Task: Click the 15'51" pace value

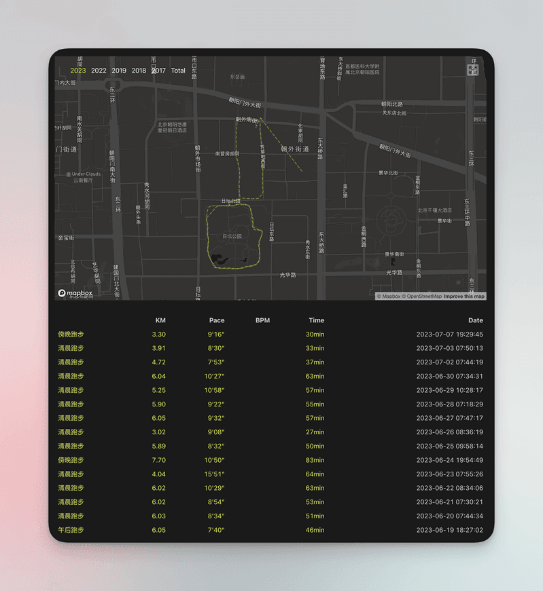Action: pos(214,474)
